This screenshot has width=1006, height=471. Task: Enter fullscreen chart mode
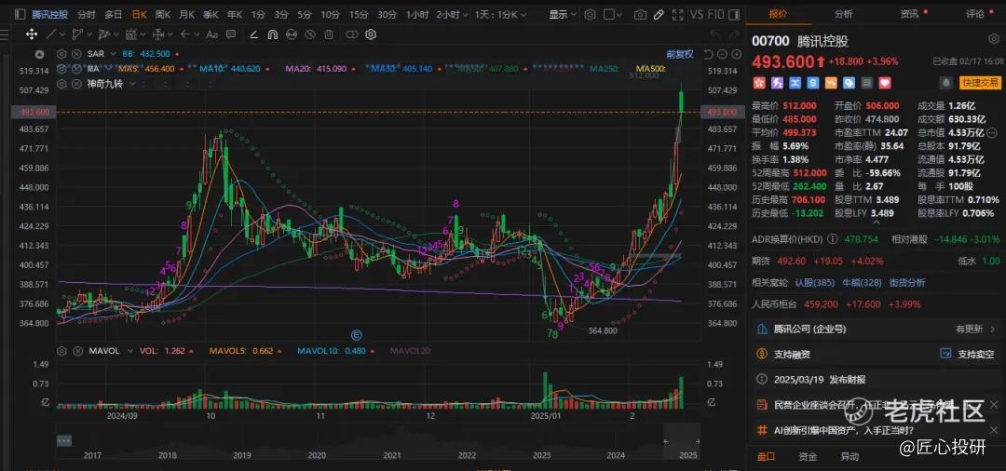678,14
